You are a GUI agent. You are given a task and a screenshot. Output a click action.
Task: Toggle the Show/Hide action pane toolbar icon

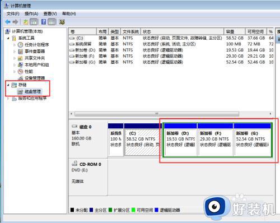click(x=52, y=22)
